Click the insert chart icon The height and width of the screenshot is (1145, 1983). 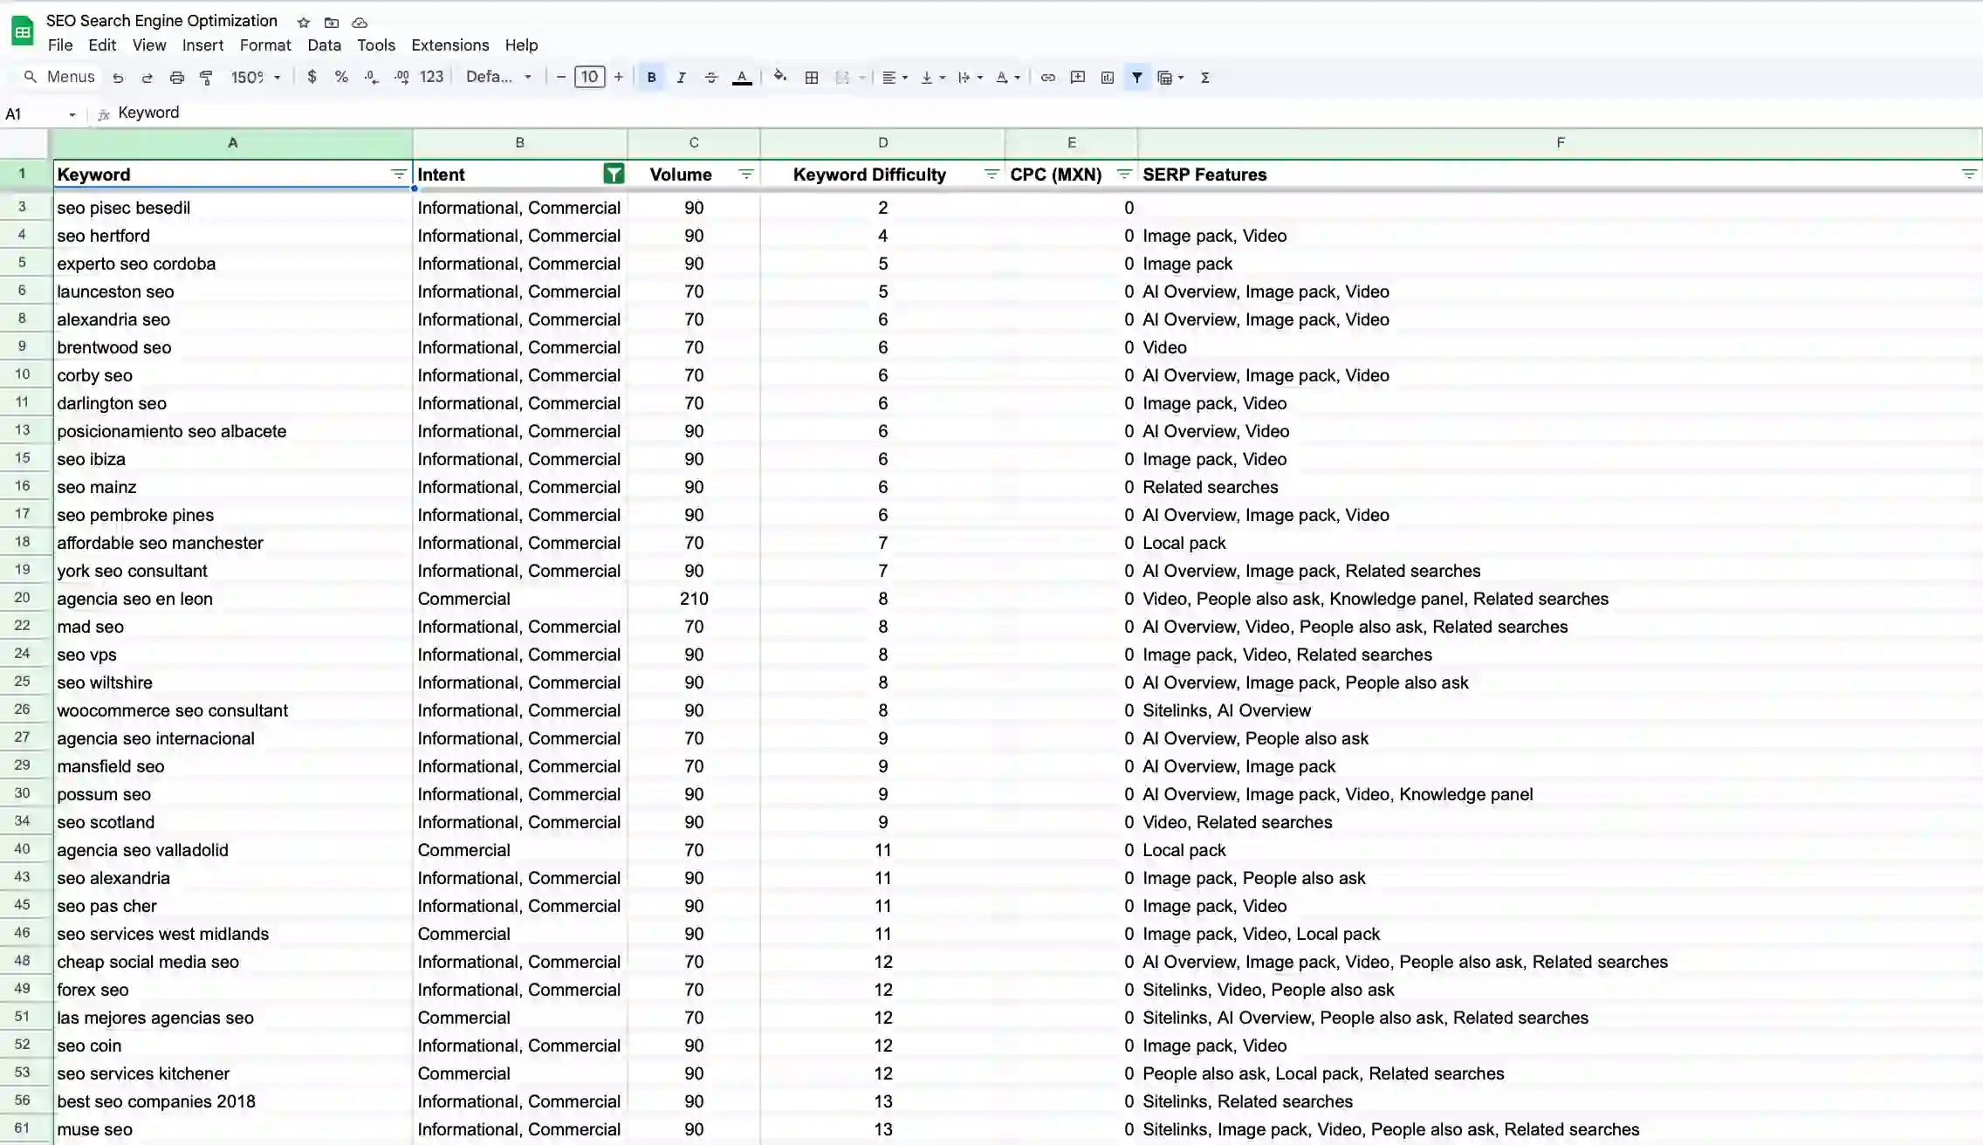1107,78
